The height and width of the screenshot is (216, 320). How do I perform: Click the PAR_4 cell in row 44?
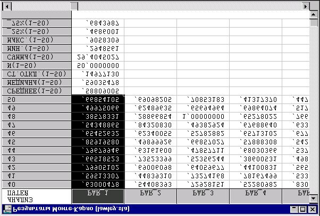[256, 150]
